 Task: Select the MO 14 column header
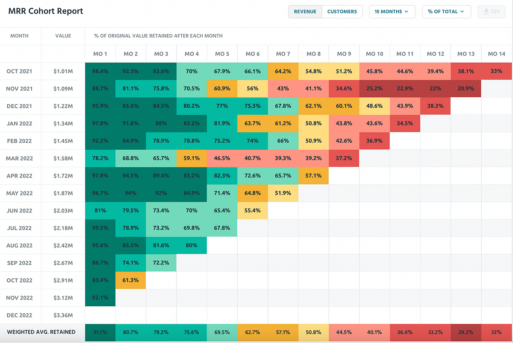point(496,54)
